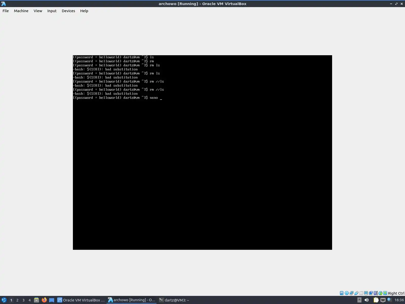The height and width of the screenshot is (304, 405).
Task: Open the Machine menu
Action: (21, 11)
